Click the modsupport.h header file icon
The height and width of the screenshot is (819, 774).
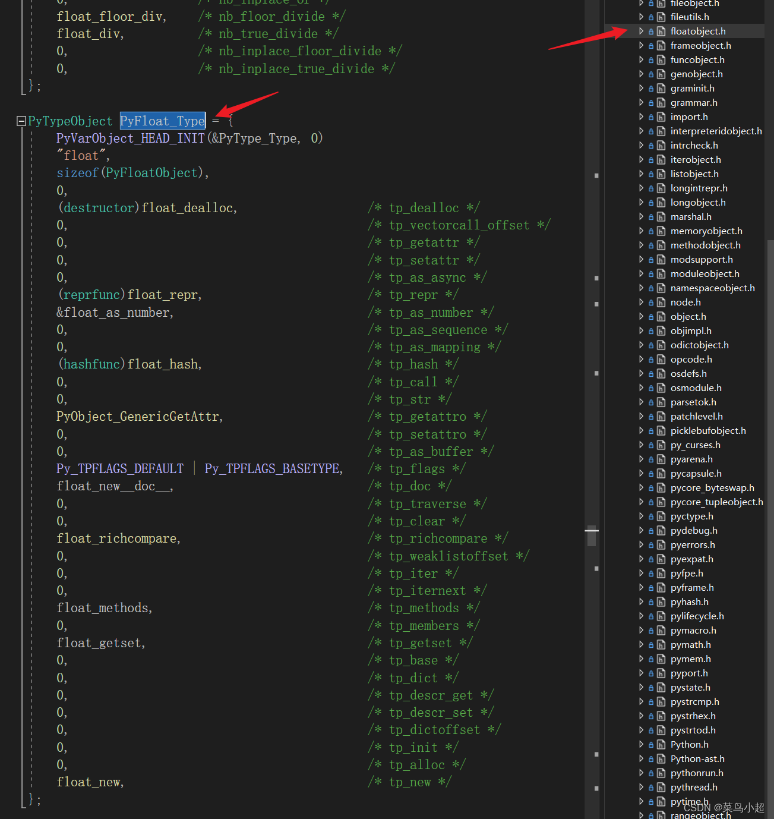661,259
